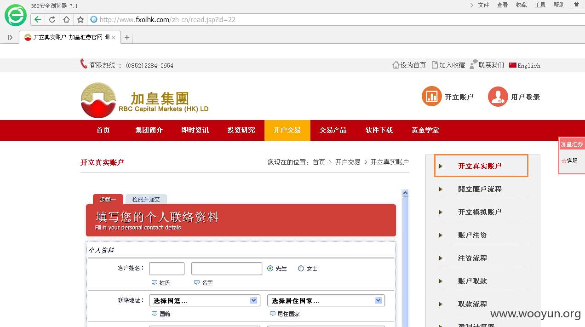Go to 首页 in the red navigation bar
The image size is (585, 327).
click(103, 130)
